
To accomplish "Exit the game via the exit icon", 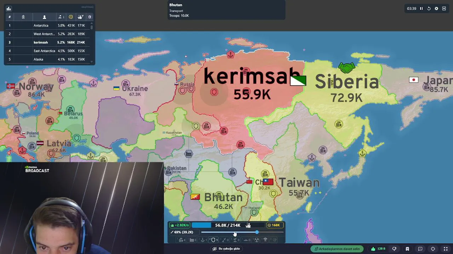I will tap(444, 8).
